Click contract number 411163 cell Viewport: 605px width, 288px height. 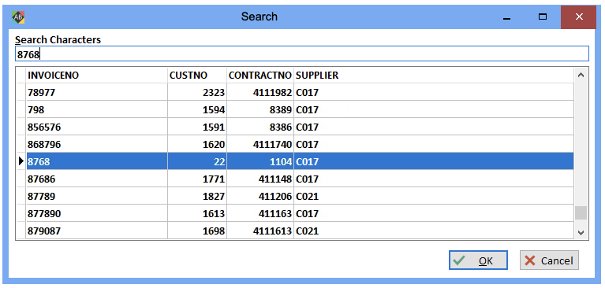[260, 214]
